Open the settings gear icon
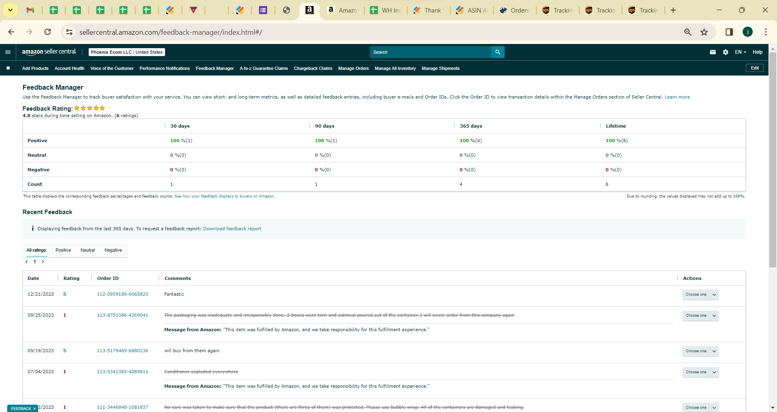The image size is (777, 412). point(726,52)
